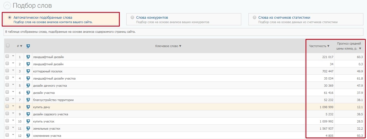The width and height of the screenshot is (367, 139).
Task: Sort by Прогноз средней цены клика
Action: [349, 46]
